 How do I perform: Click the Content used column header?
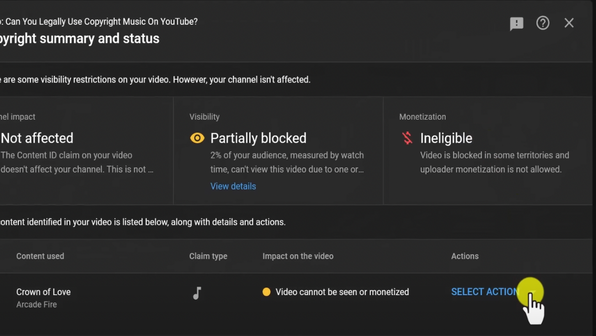[40, 256]
